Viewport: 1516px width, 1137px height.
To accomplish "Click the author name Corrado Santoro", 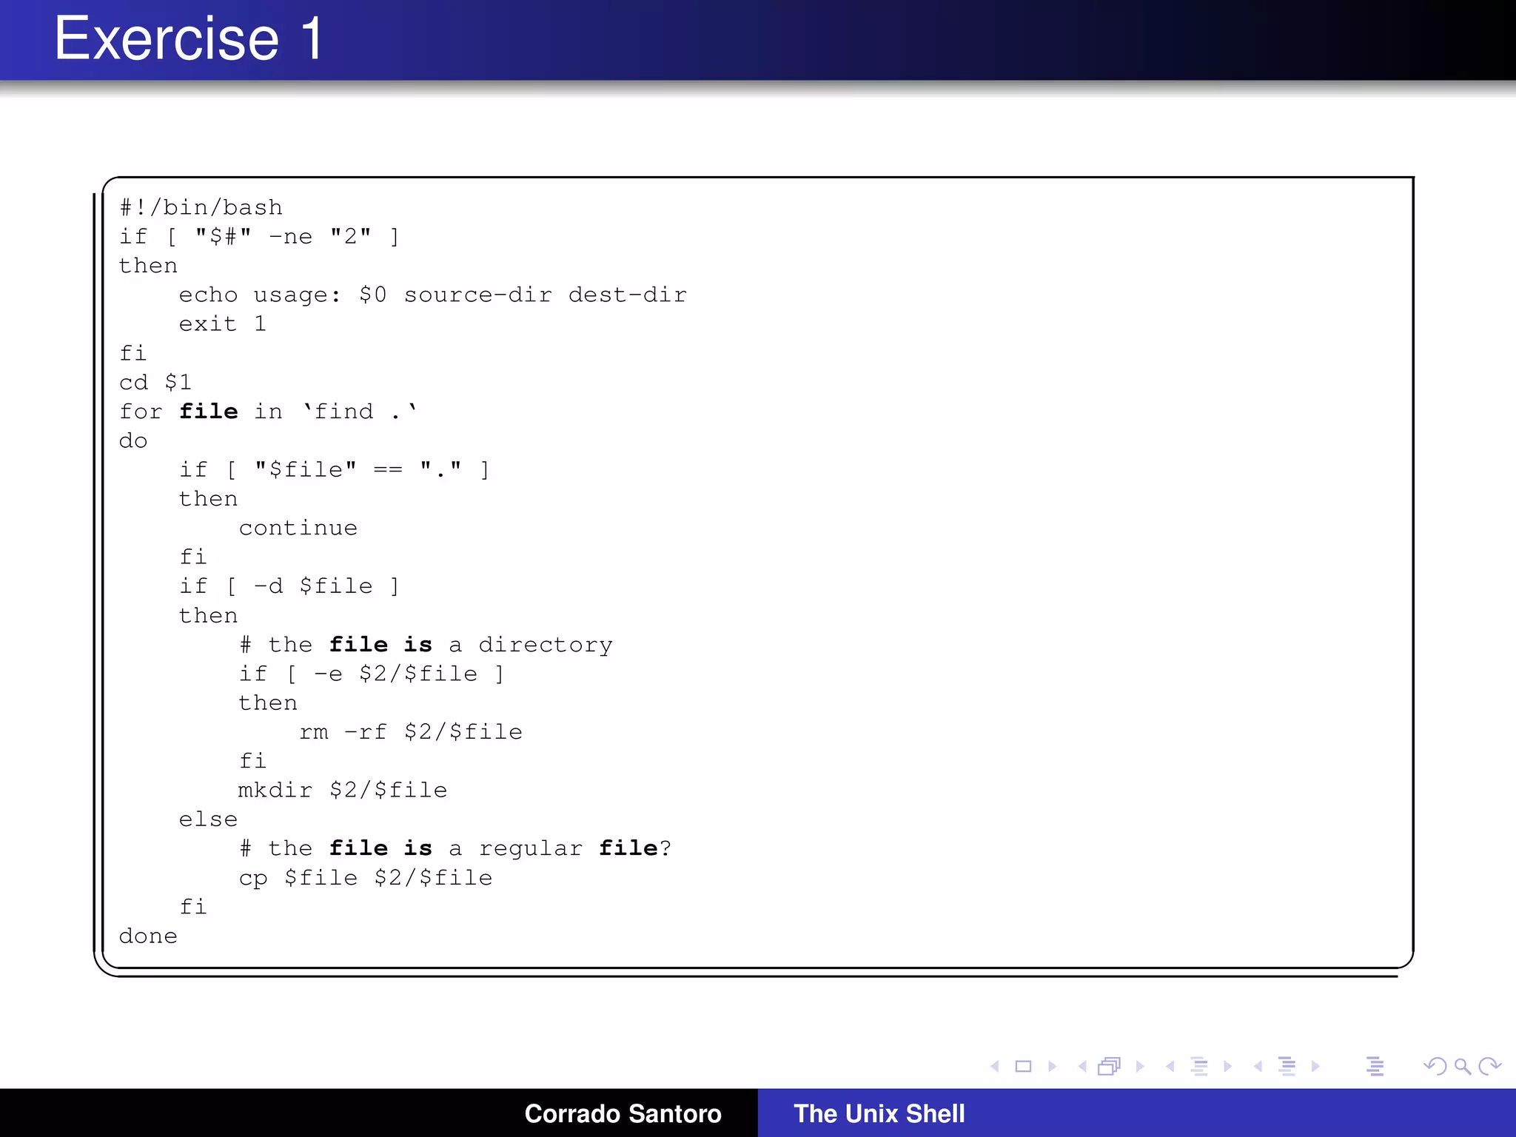I will (x=623, y=1113).
